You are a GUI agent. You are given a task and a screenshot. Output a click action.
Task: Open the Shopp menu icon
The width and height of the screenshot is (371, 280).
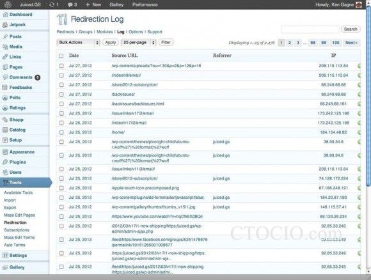5,120
